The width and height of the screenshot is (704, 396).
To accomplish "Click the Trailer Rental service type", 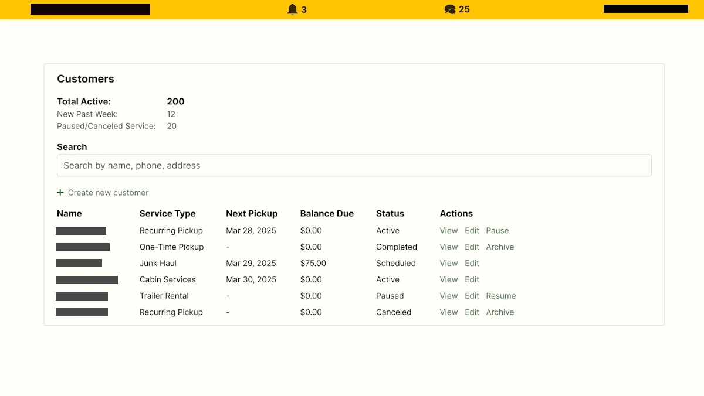I will 164,296.
